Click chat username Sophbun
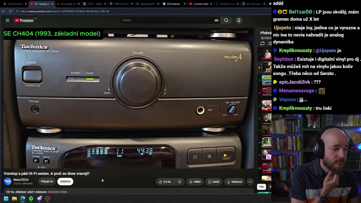 pos(283,59)
